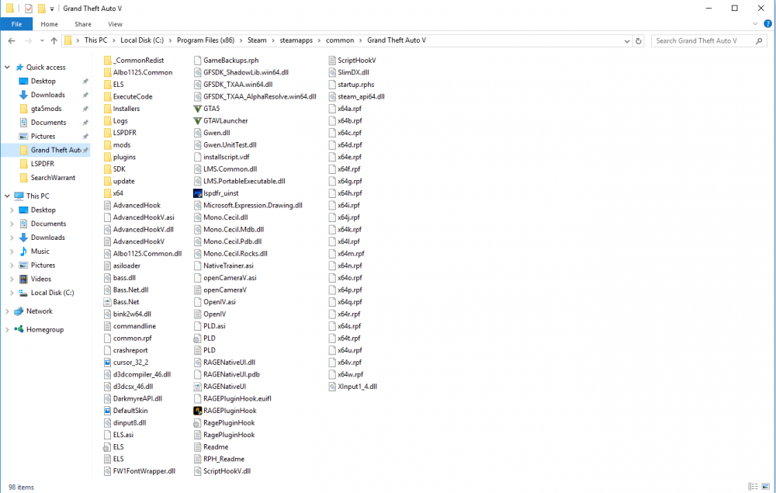Click the Videos icon in This PC

23,279
